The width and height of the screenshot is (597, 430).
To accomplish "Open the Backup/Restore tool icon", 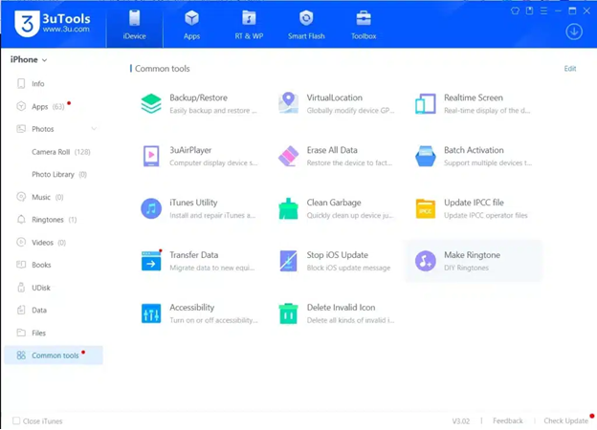I will (151, 103).
